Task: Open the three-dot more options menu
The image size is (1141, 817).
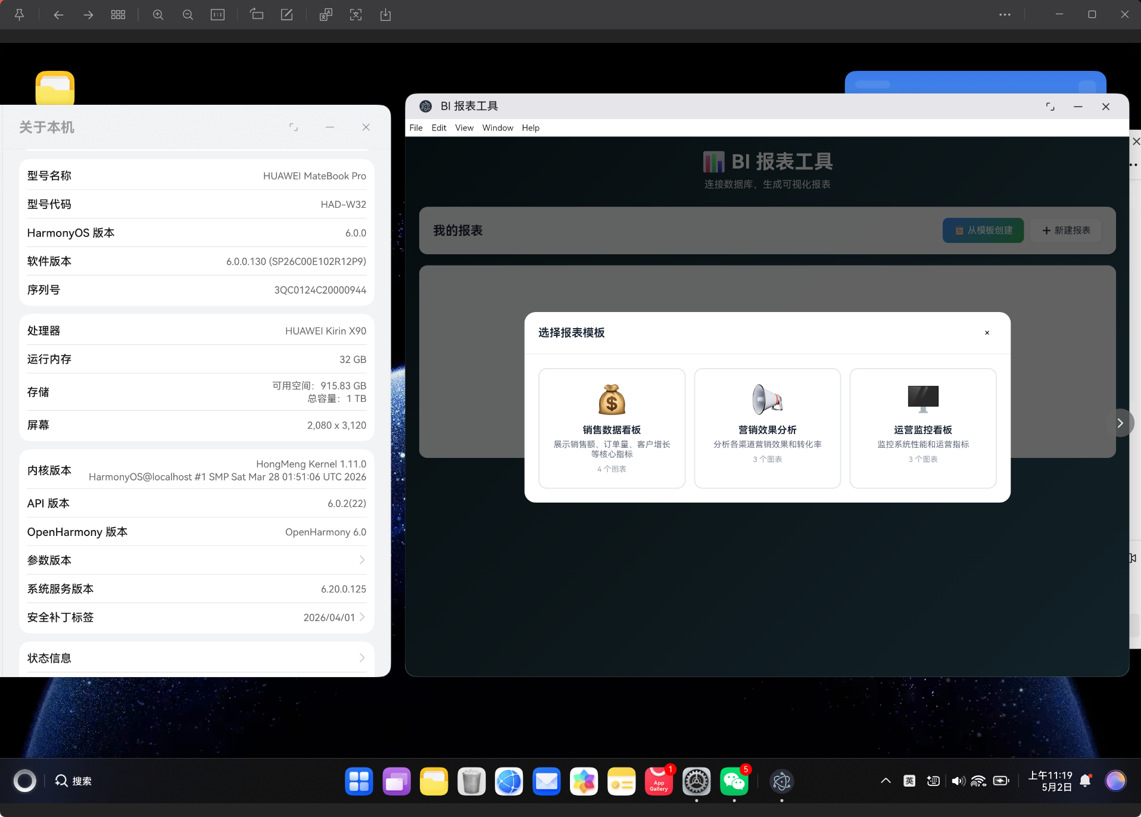Action: 1005,15
